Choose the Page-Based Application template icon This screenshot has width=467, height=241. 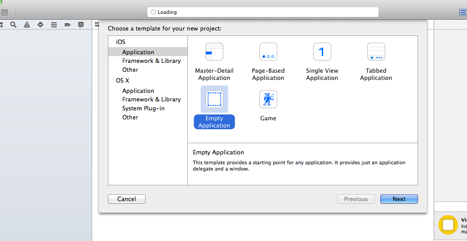[x=268, y=52]
